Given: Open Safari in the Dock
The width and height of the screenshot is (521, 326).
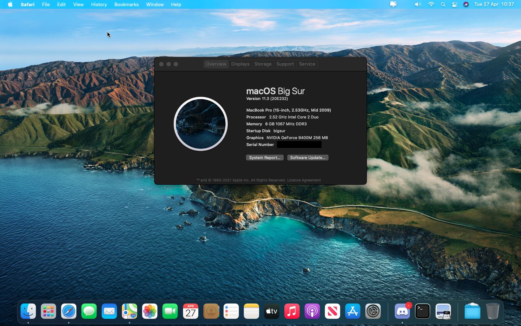Looking at the screenshot, I should 69,311.
